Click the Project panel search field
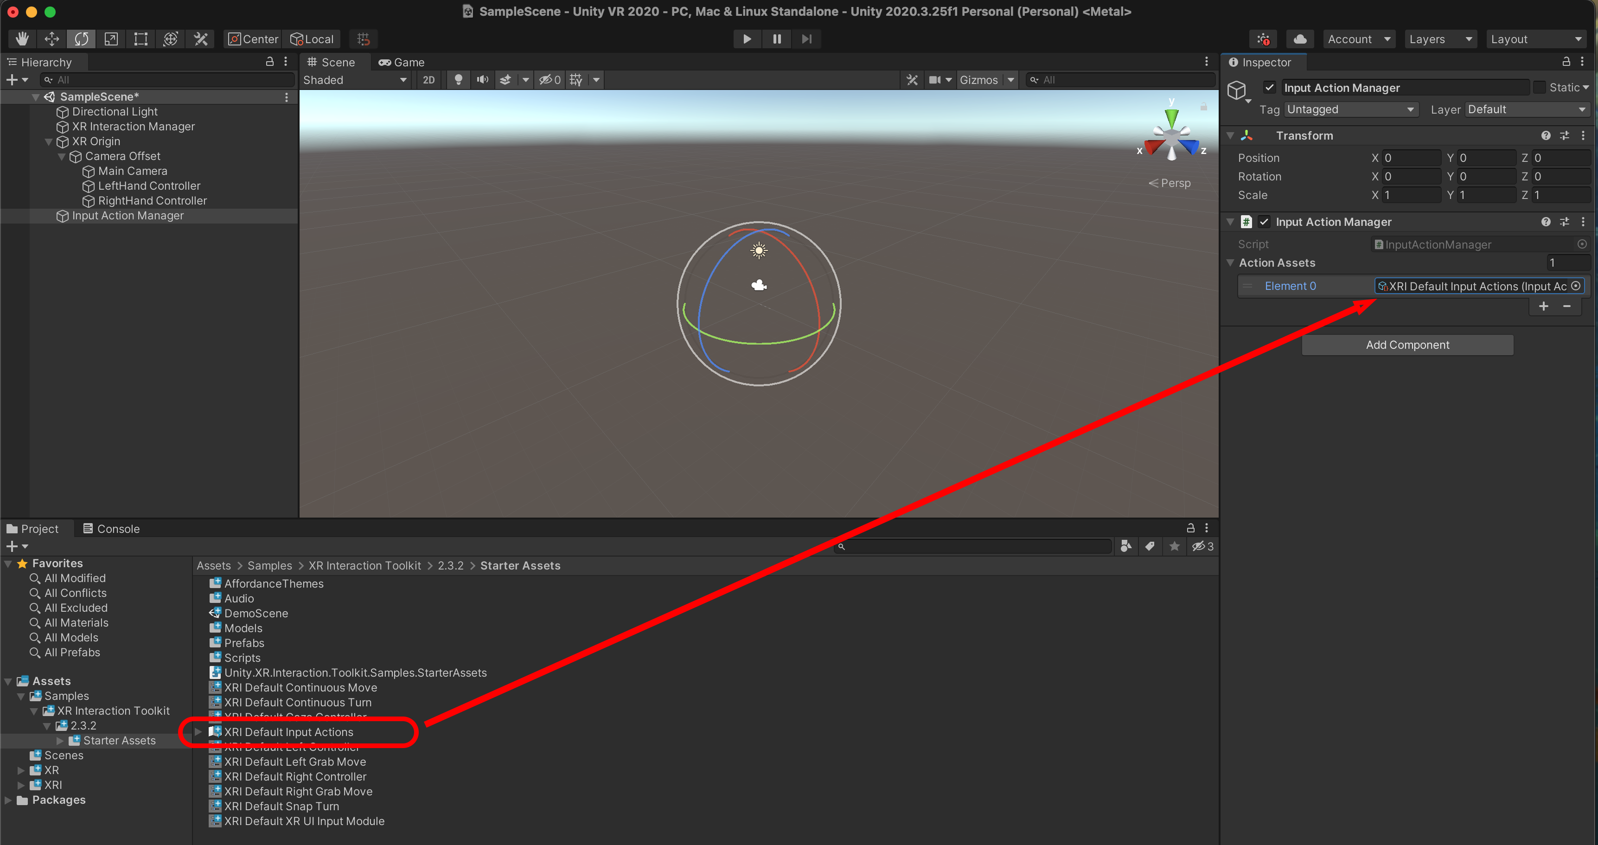The height and width of the screenshot is (845, 1598). tap(973, 546)
